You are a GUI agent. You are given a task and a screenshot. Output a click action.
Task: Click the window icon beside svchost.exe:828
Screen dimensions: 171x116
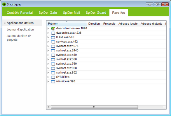coord(53,68)
